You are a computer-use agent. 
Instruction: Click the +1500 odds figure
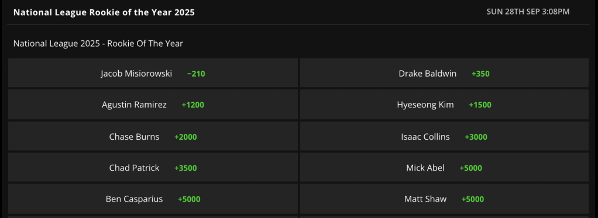pyautogui.click(x=480, y=105)
